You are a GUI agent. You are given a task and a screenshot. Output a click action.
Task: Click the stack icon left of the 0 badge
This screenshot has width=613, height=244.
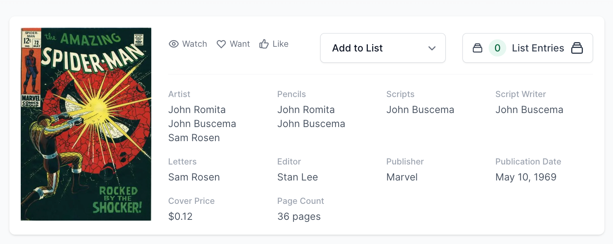477,48
